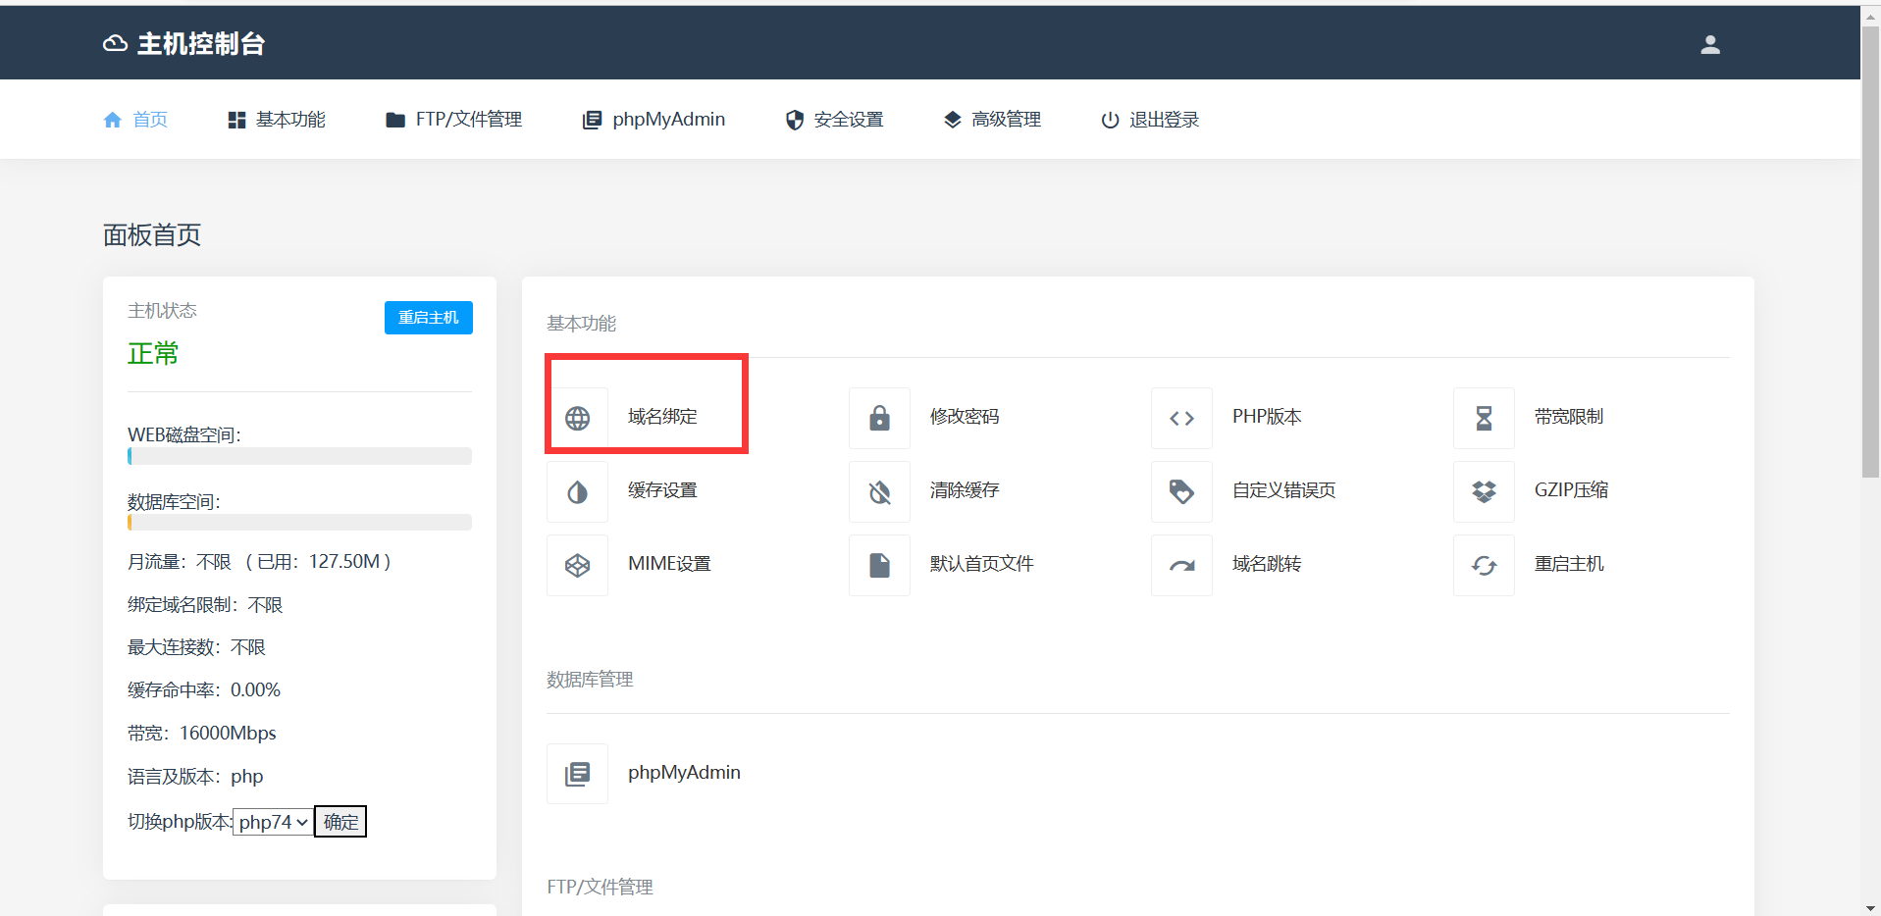Click the MIME设置 icon
Image resolution: width=1881 pixels, height=916 pixels.
pyautogui.click(x=577, y=565)
